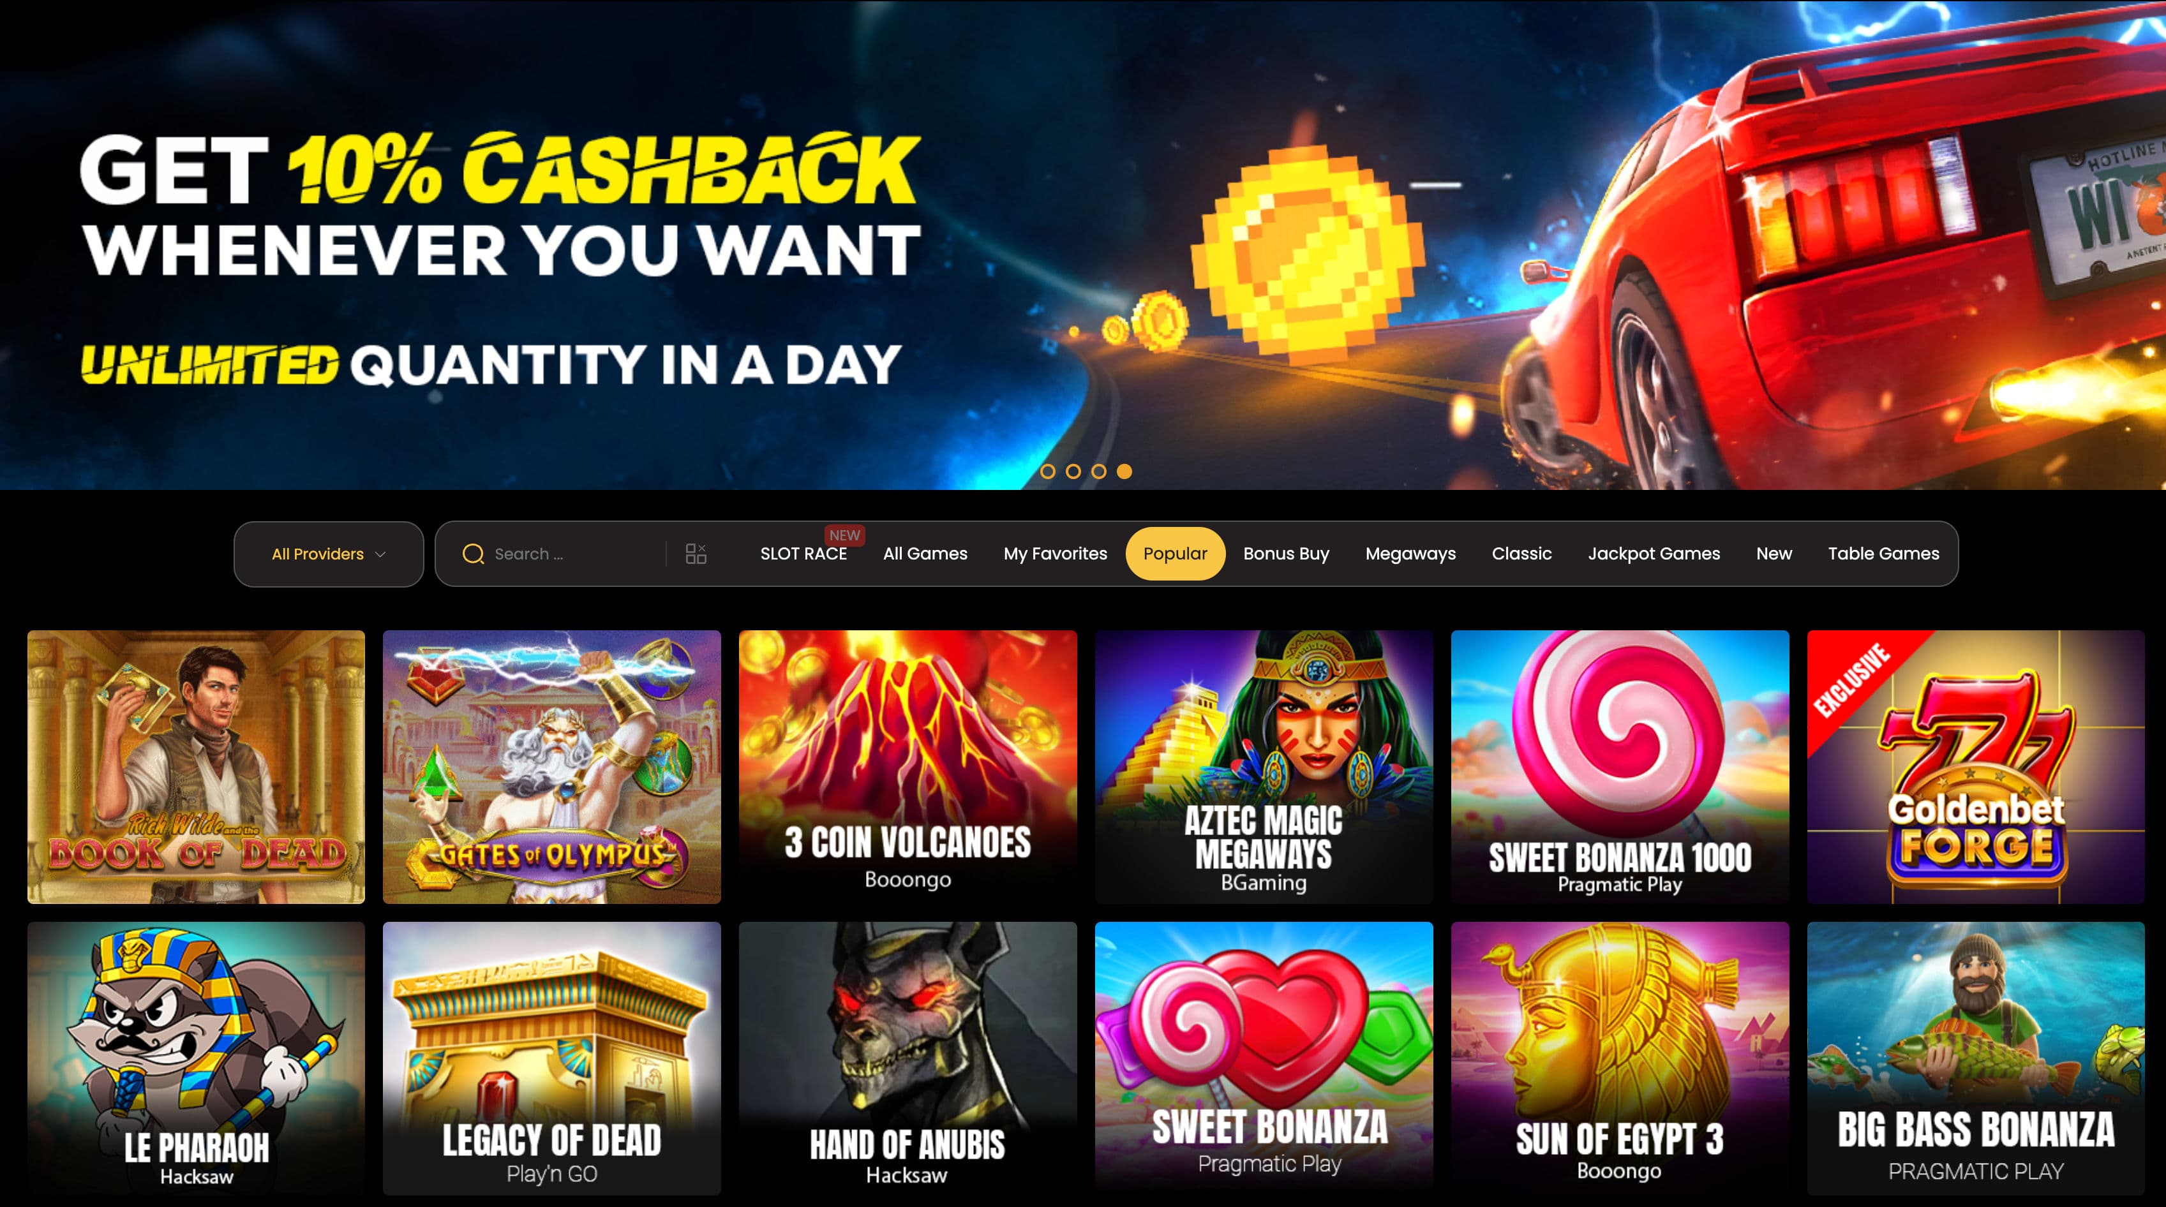
Task: Open the Hand of Anubis game tile
Action: pos(907,1058)
